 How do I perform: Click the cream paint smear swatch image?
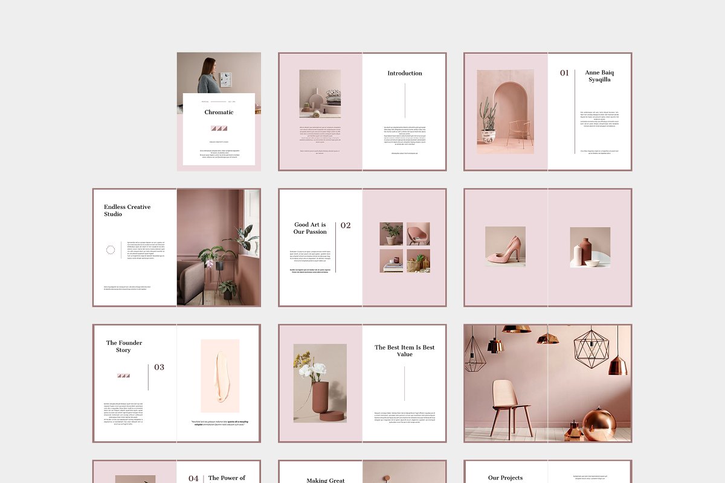click(220, 376)
